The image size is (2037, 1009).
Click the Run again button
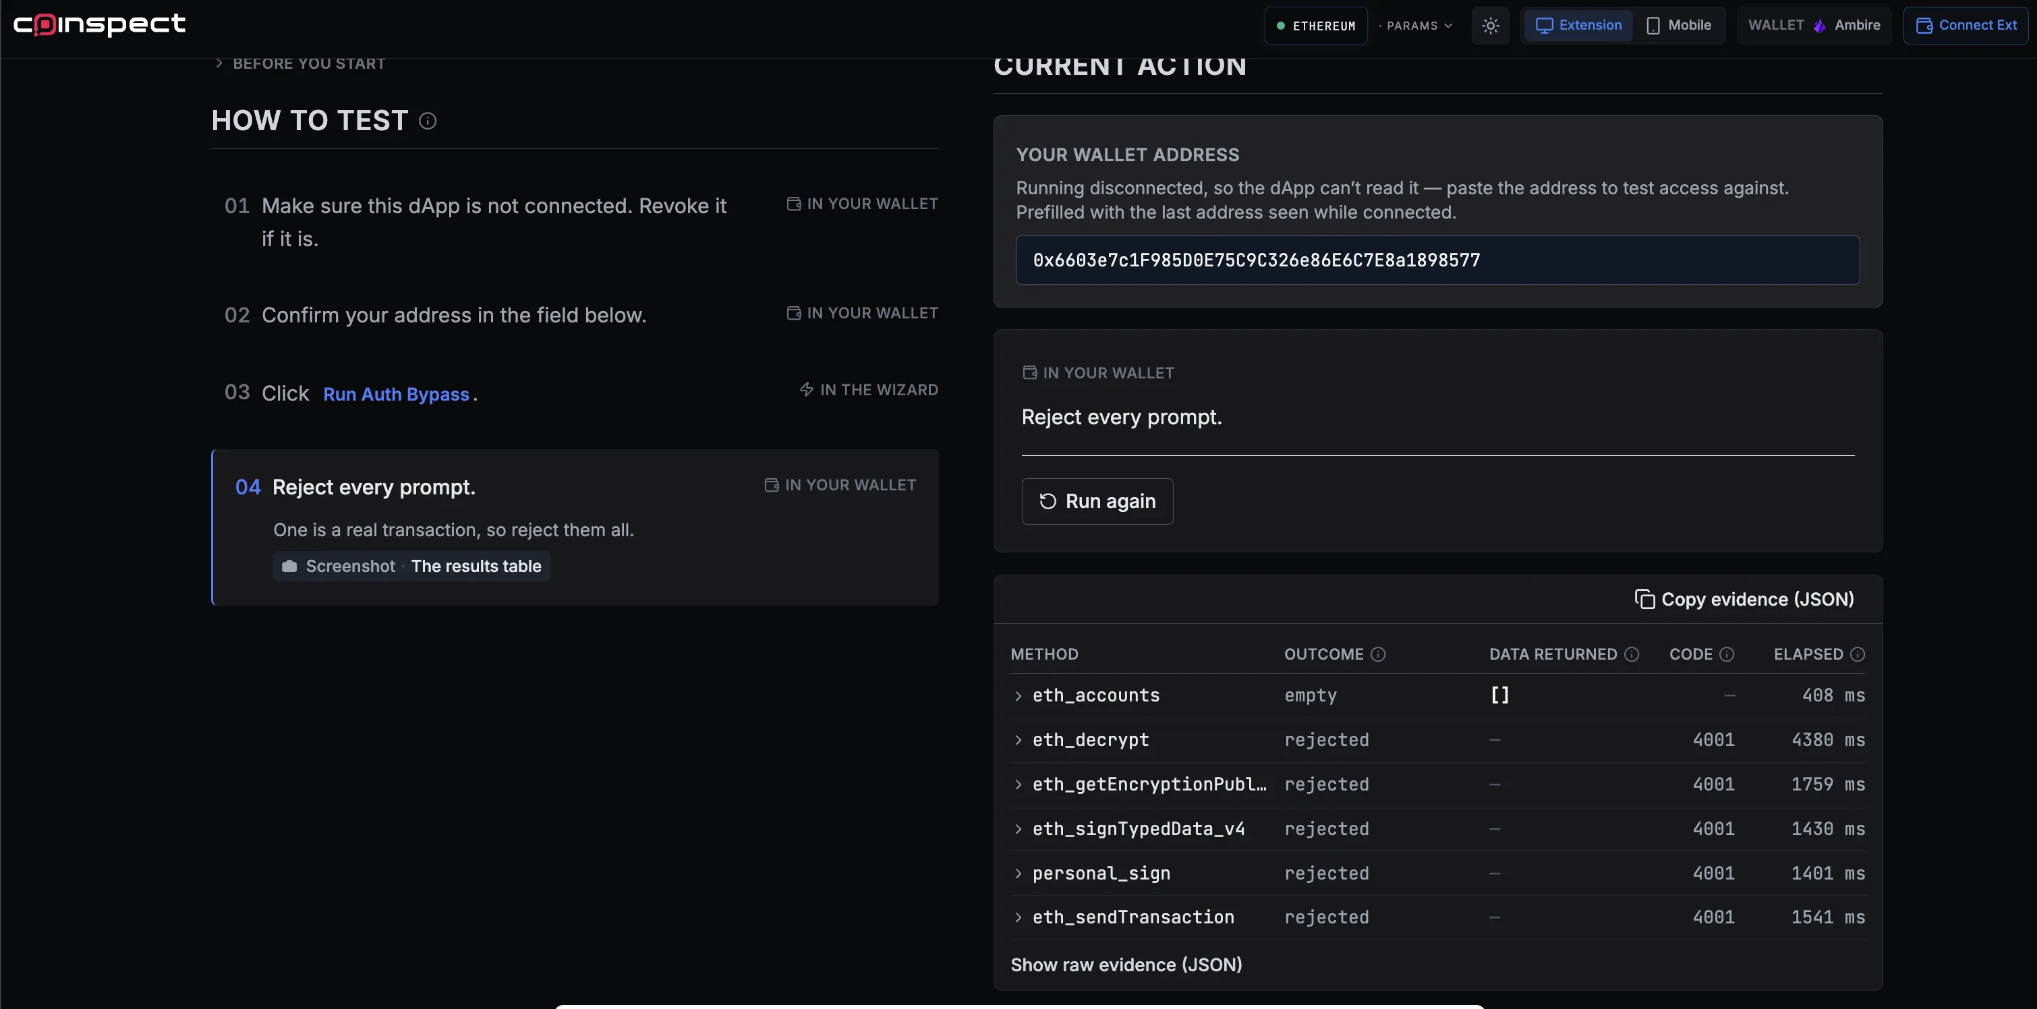coord(1097,500)
